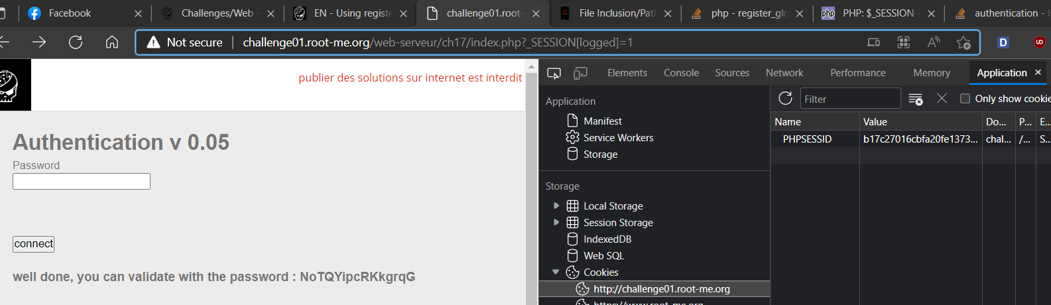Image resolution: width=1051 pixels, height=305 pixels.
Task: Reload the page with browser refresh icon
Action: 76,42
